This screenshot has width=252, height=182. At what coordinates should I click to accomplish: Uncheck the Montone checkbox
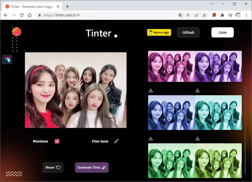click(57, 141)
